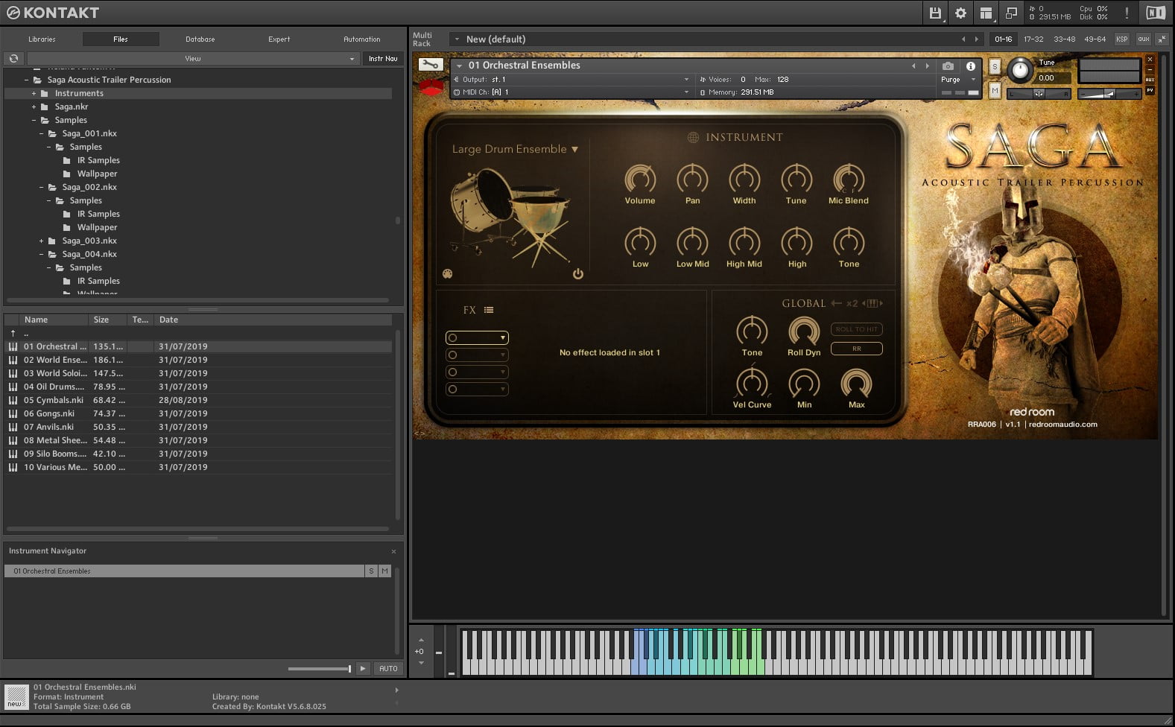This screenshot has width=1175, height=727.
Task: Select rack page 33-48
Action: (x=1064, y=39)
